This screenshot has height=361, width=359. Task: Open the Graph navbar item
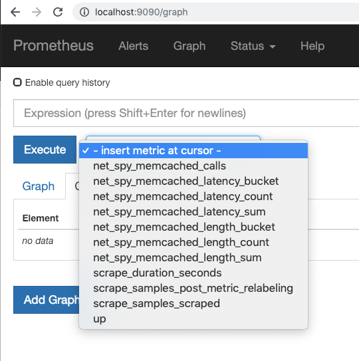pyautogui.click(x=189, y=46)
